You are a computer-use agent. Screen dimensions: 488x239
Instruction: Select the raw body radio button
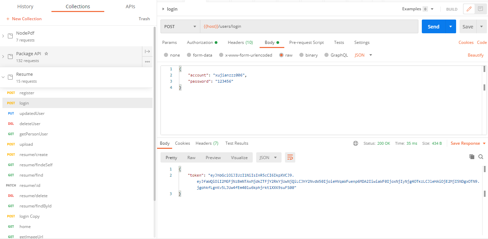(281, 55)
